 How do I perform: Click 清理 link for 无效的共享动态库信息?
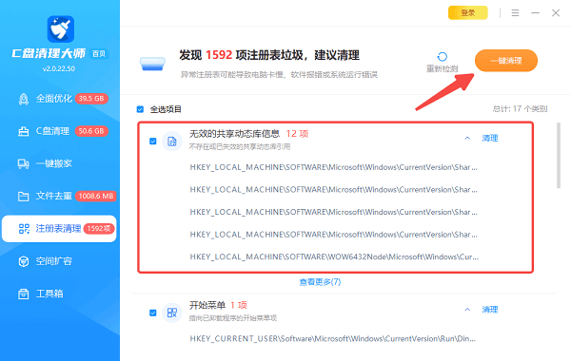pos(490,138)
